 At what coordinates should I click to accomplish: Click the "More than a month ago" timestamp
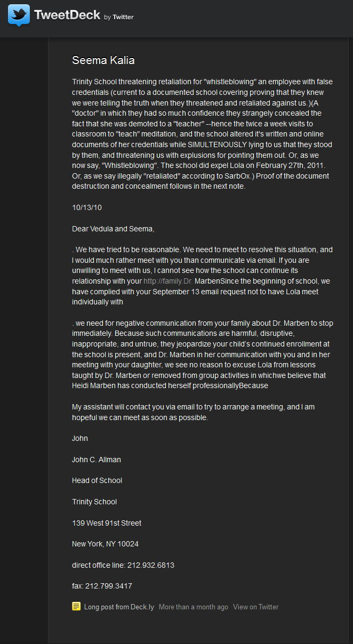pos(194,607)
